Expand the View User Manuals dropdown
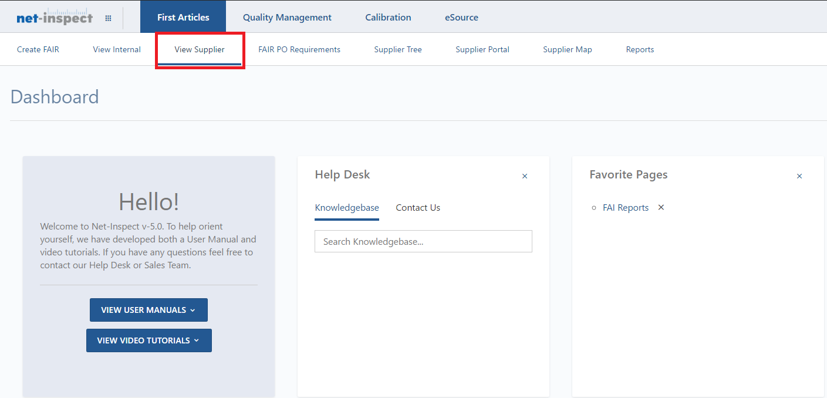 (x=148, y=310)
